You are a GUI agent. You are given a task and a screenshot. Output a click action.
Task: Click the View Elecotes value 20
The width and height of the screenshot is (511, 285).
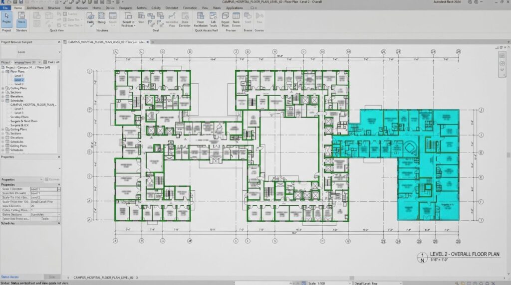click(45, 206)
